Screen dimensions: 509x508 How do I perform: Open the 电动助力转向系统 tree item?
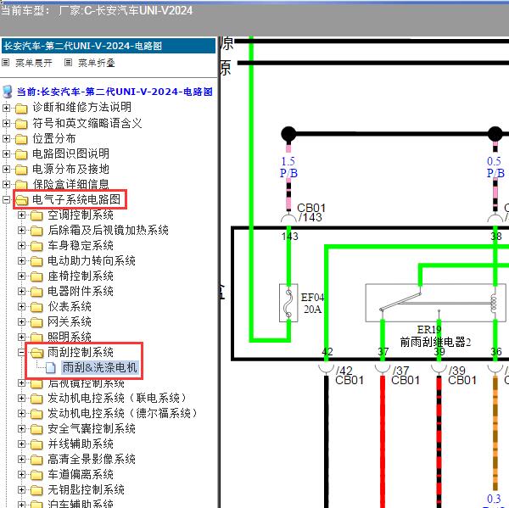pos(92,260)
